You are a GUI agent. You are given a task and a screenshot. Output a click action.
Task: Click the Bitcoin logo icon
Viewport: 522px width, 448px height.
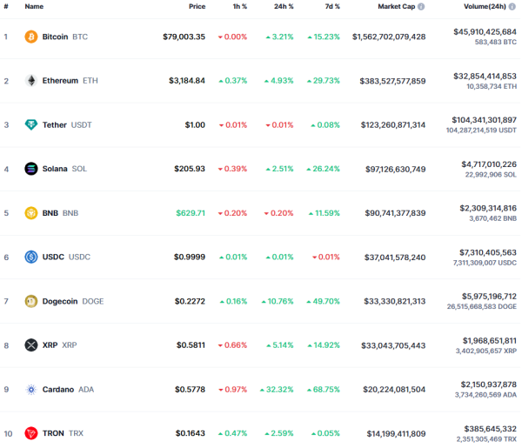(x=31, y=37)
